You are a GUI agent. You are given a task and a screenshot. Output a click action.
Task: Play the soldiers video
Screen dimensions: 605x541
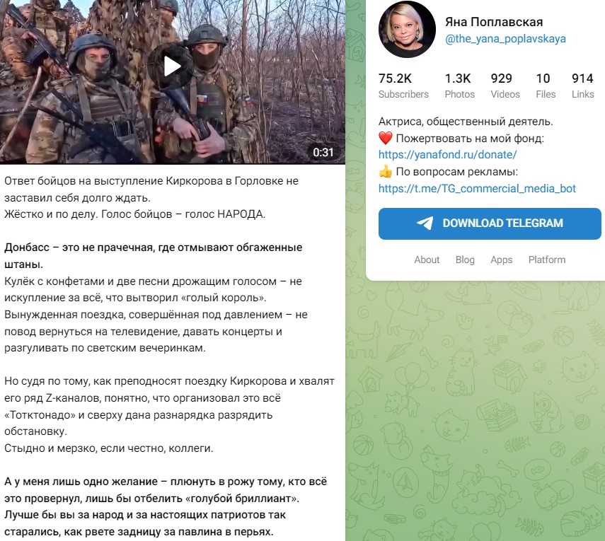tap(172, 66)
